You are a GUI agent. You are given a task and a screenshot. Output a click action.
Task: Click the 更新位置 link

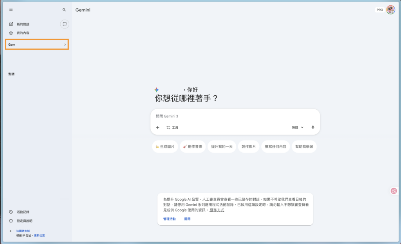pyautogui.click(x=39, y=235)
